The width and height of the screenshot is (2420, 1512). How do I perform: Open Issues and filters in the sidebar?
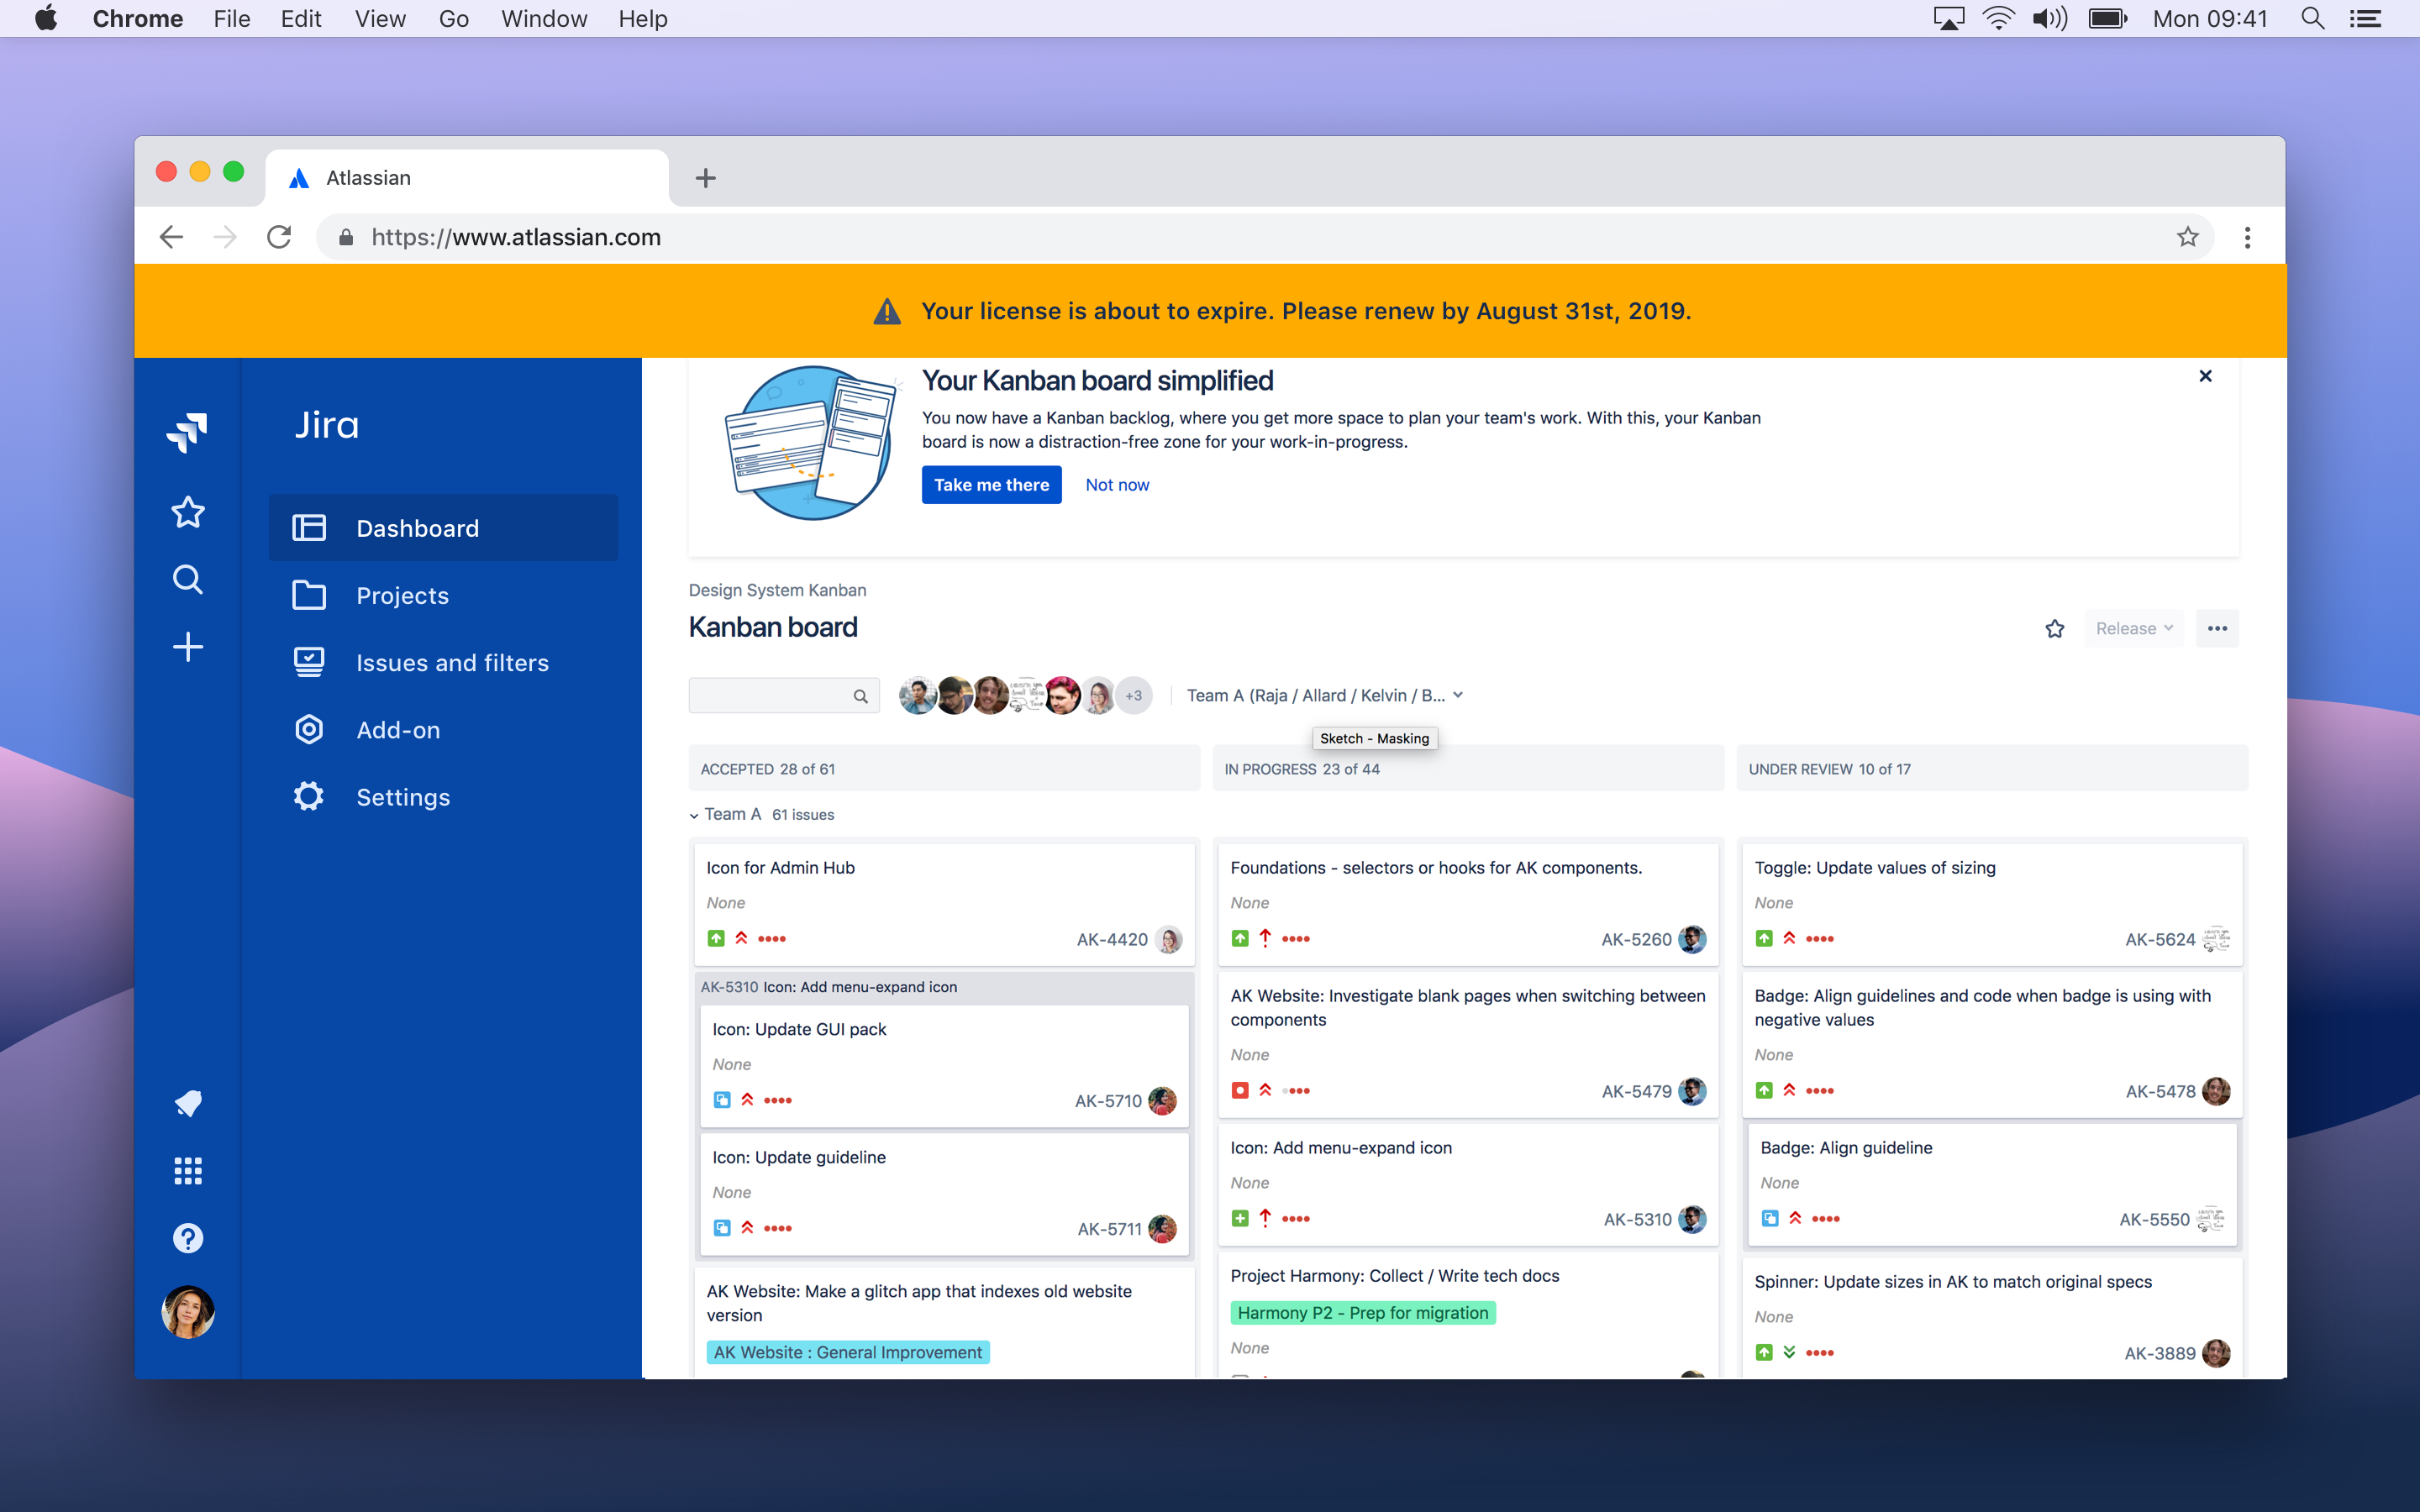[x=452, y=663]
